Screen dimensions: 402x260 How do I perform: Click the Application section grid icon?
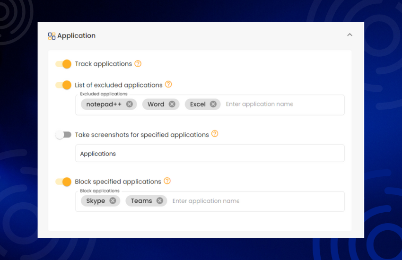point(52,36)
